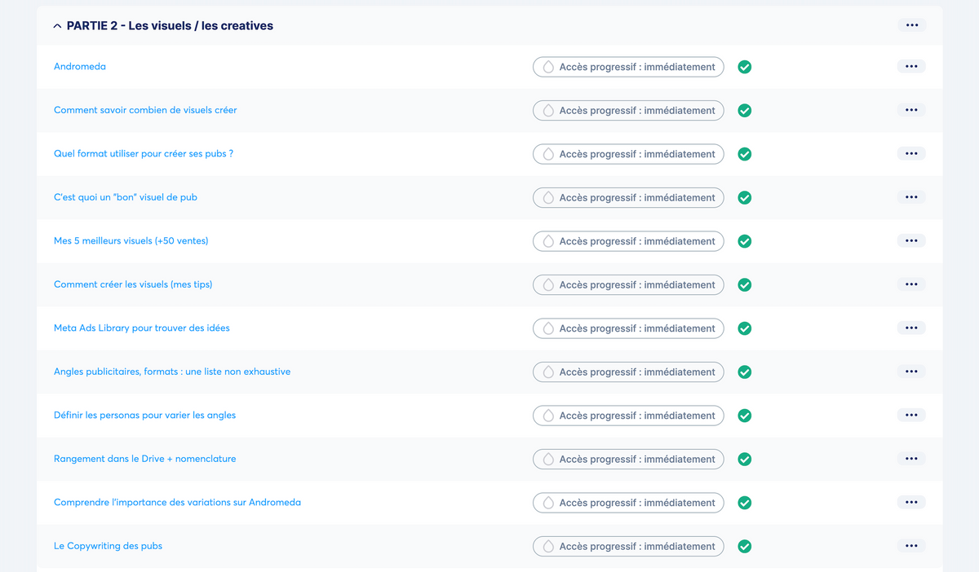
Task: Open more options for 'Comment savoir combien de visuels créer'
Action: [911, 110]
